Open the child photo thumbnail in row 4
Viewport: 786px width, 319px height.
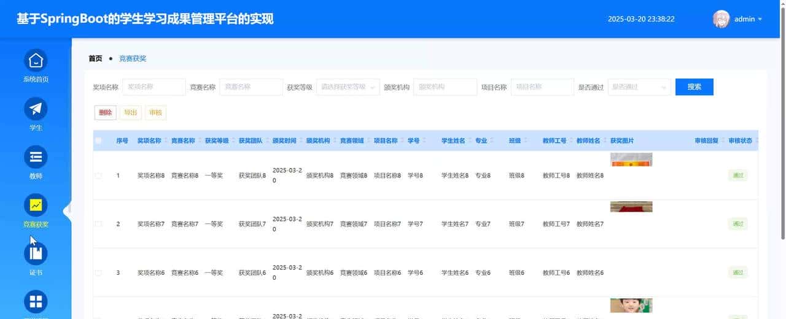631,306
